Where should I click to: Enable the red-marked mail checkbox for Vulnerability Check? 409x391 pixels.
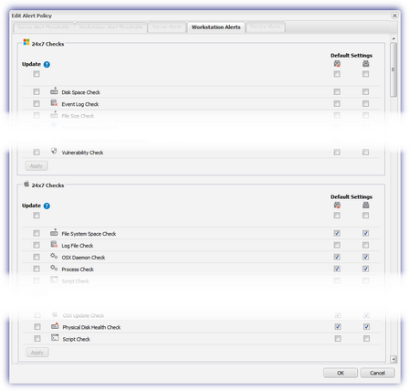pyautogui.click(x=337, y=152)
